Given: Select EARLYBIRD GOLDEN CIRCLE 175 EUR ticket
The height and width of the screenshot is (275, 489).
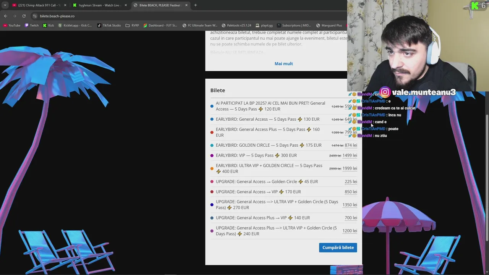Looking at the screenshot, I should tap(283, 145).
